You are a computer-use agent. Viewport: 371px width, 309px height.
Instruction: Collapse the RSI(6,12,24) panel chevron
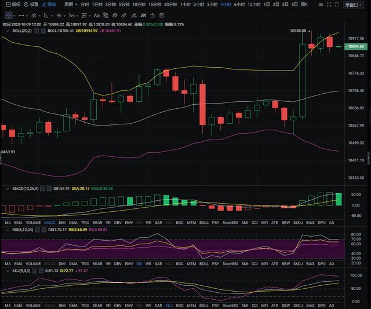pos(8,230)
